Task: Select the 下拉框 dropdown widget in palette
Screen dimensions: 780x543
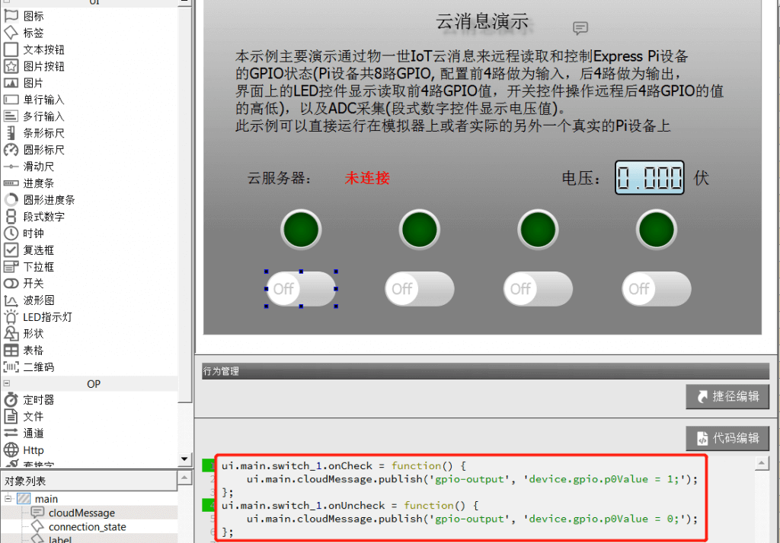Action: (29, 267)
